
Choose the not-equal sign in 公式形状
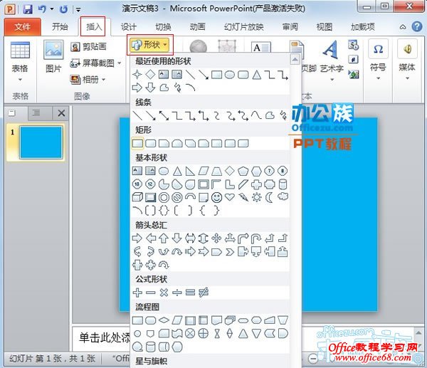204,293
